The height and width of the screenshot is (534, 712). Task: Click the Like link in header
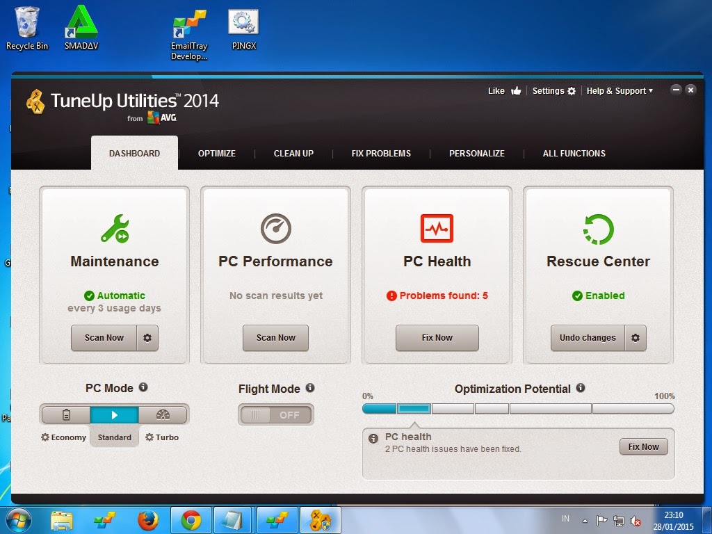pos(496,91)
